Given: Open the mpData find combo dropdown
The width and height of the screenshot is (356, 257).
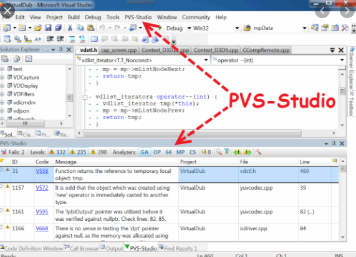Looking at the screenshot, I should point(304,28).
